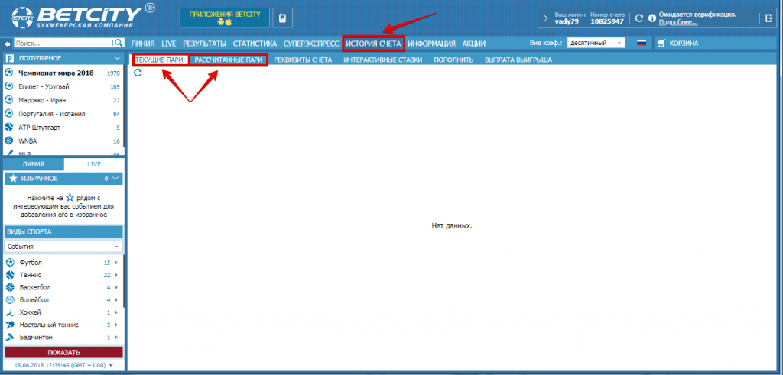Click the search magnifier icon
Screen dimensions: 783x375
[x=118, y=44]
